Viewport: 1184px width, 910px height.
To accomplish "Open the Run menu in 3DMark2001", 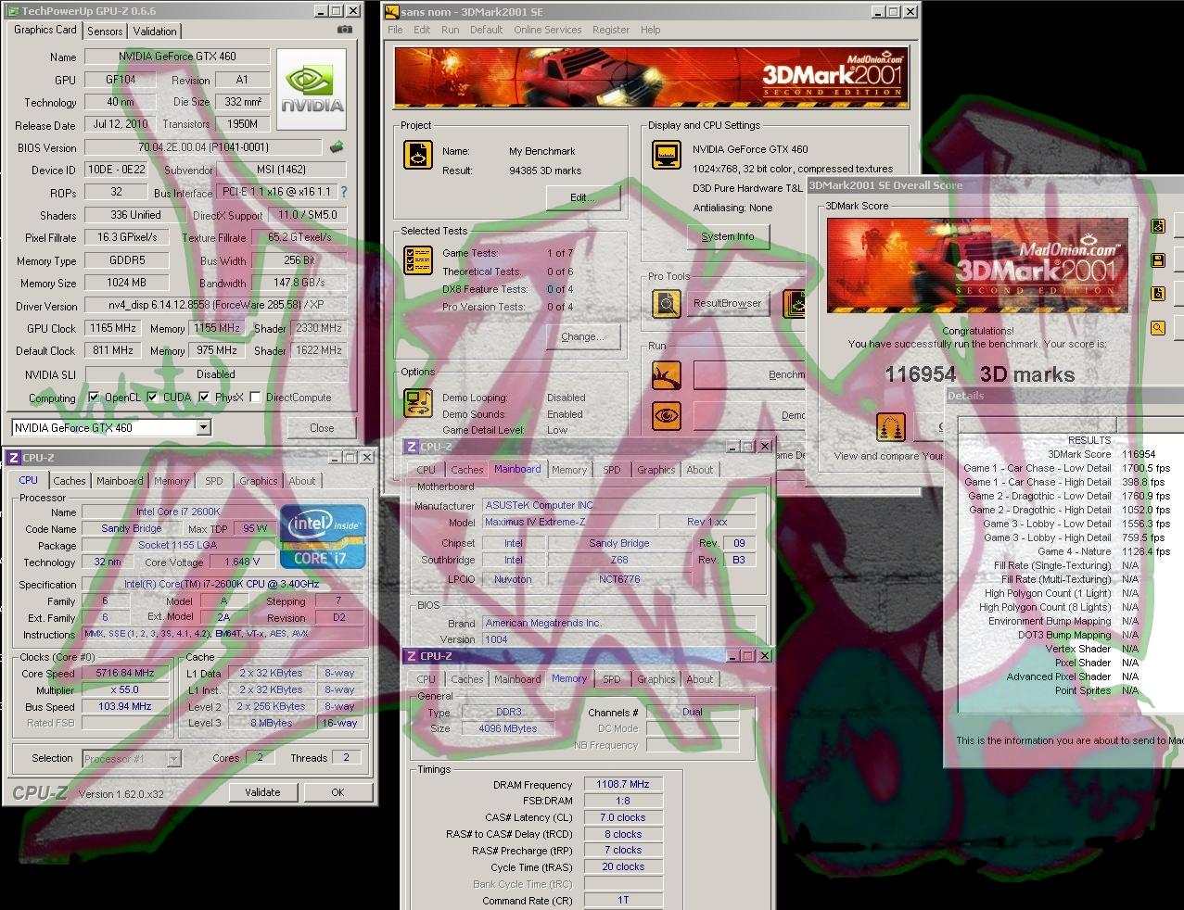I will click(451, 30).
